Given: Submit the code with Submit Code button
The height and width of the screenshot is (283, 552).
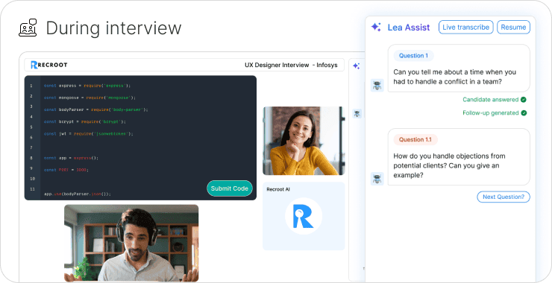Looking at the screenshot, I should point(230,188).
